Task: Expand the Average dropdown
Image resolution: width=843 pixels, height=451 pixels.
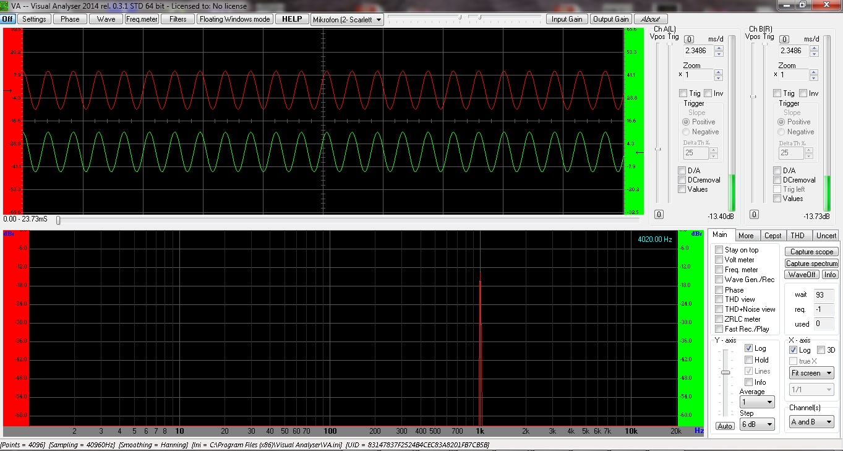Action: (757, 402)
